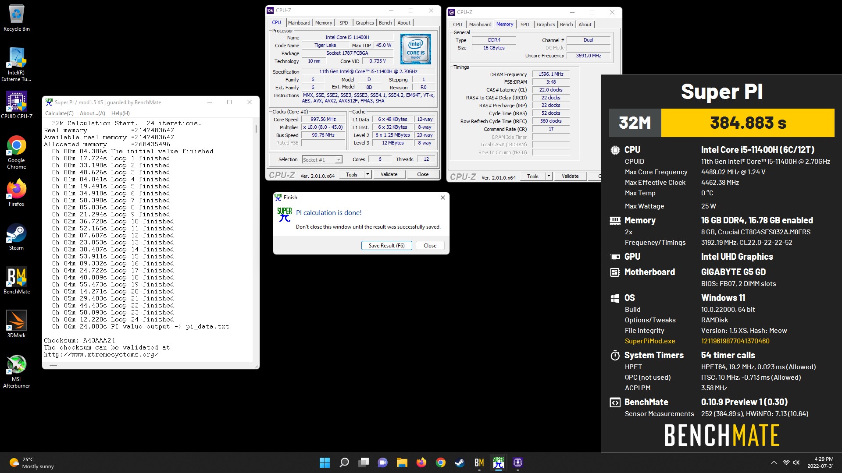Switch to Mainboard tab in CPU-Z CPU window
The width and height of the screenshot is (842, 473).
pyautogui.click(x=299, y=23)
